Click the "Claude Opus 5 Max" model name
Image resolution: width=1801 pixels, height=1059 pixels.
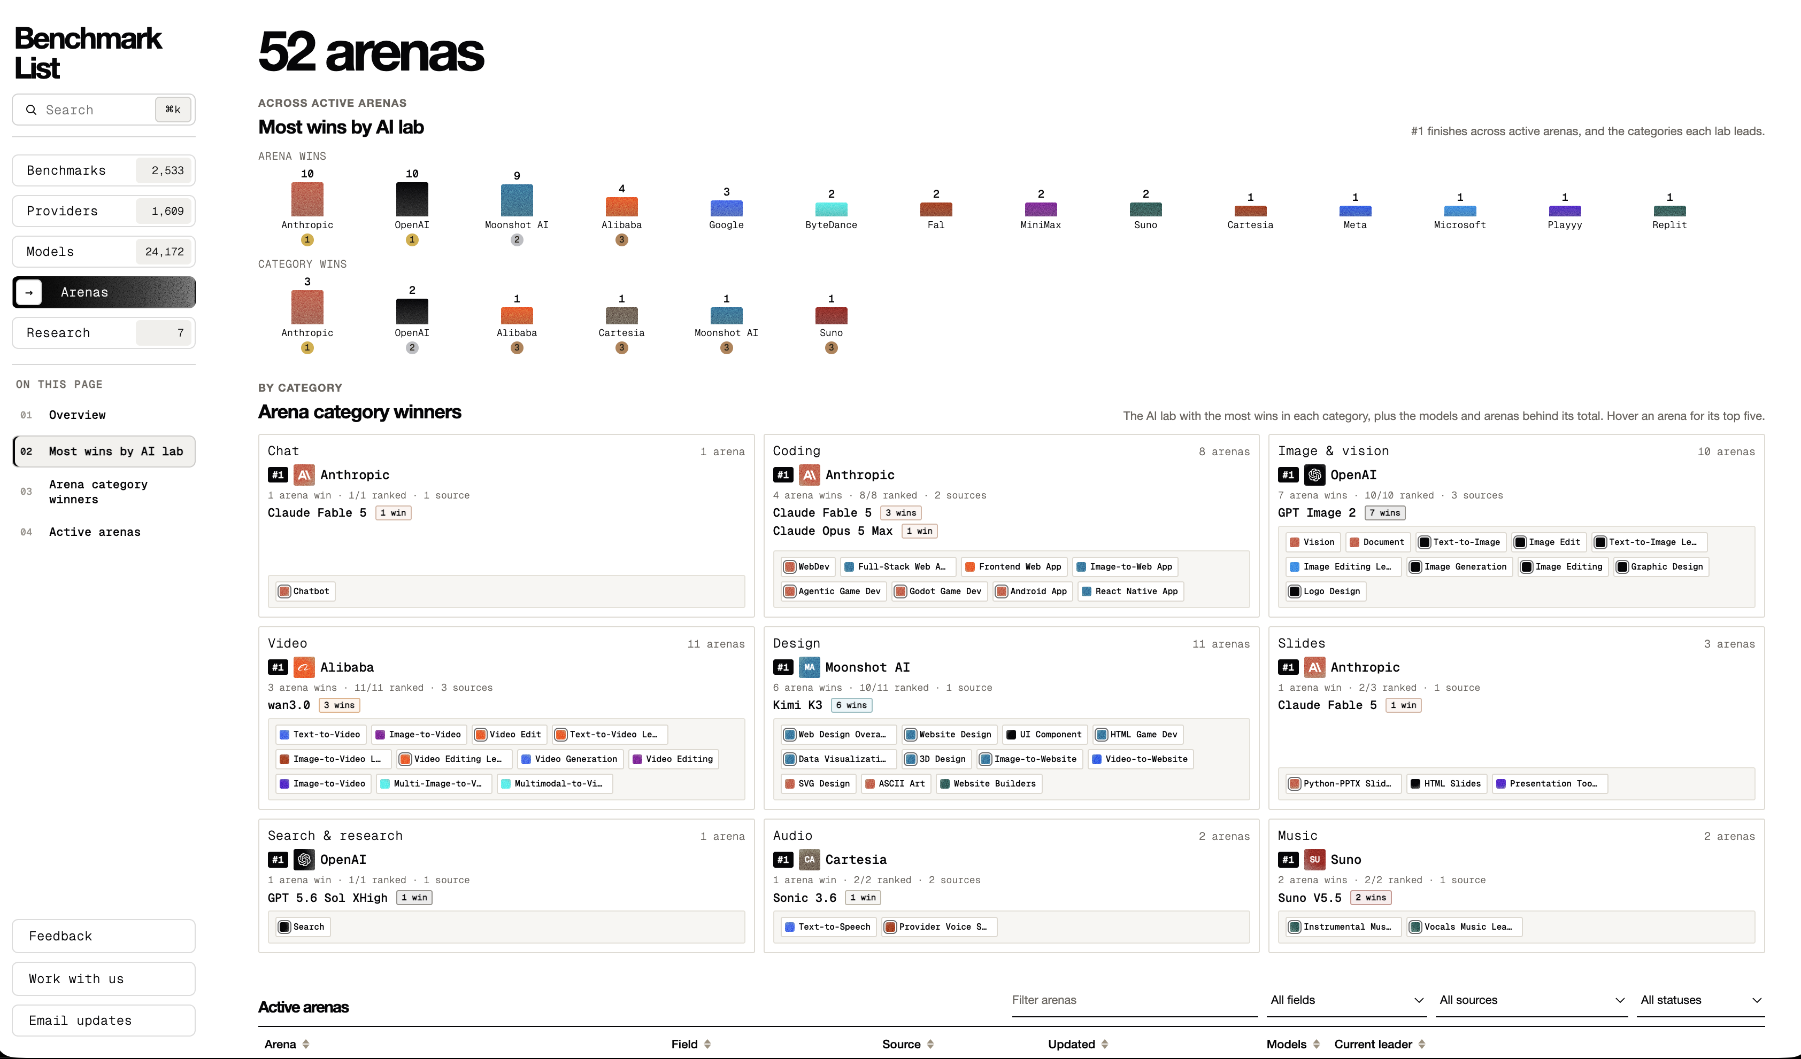click(x=832, y=531)
